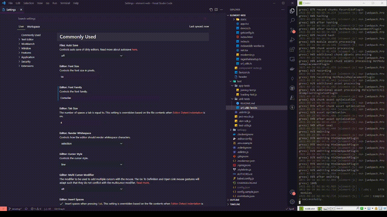Open the Remote Explorer icon

pos(292,59)
